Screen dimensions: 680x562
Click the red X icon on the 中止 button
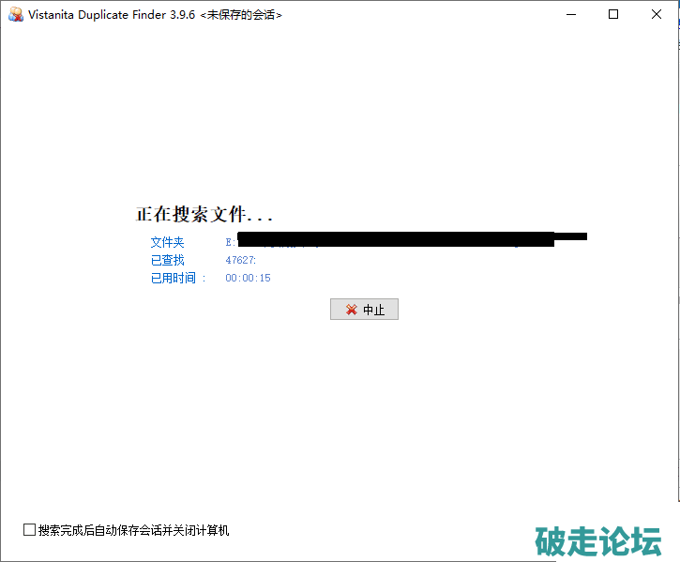point(351,310)
